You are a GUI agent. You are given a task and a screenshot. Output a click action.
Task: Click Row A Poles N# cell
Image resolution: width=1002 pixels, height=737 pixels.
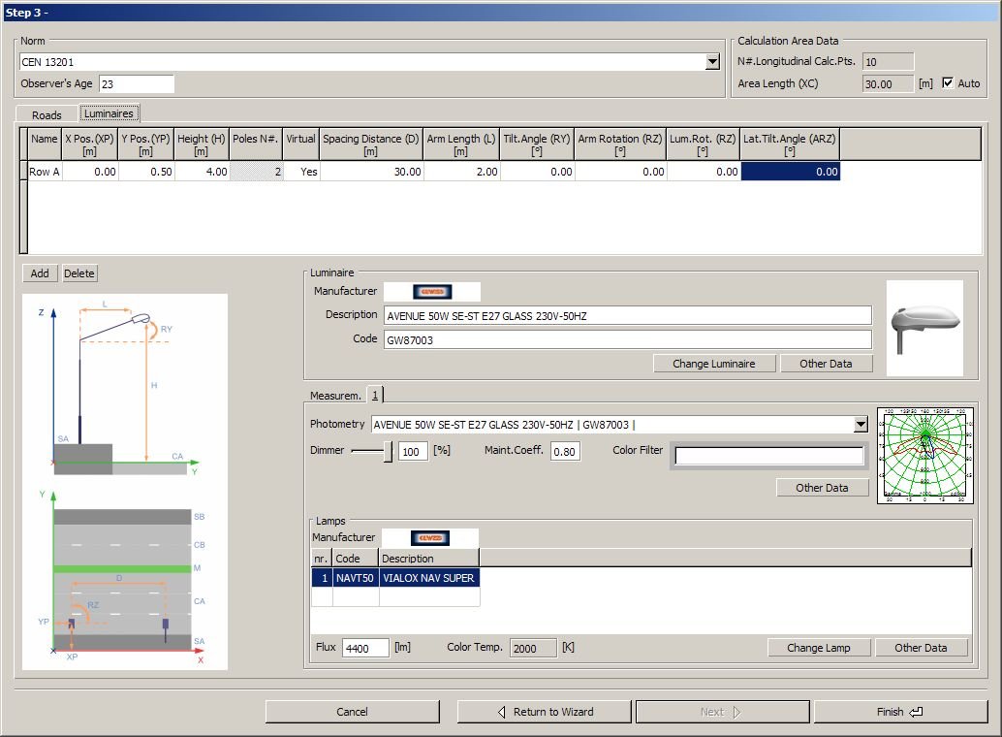point(256,172)
